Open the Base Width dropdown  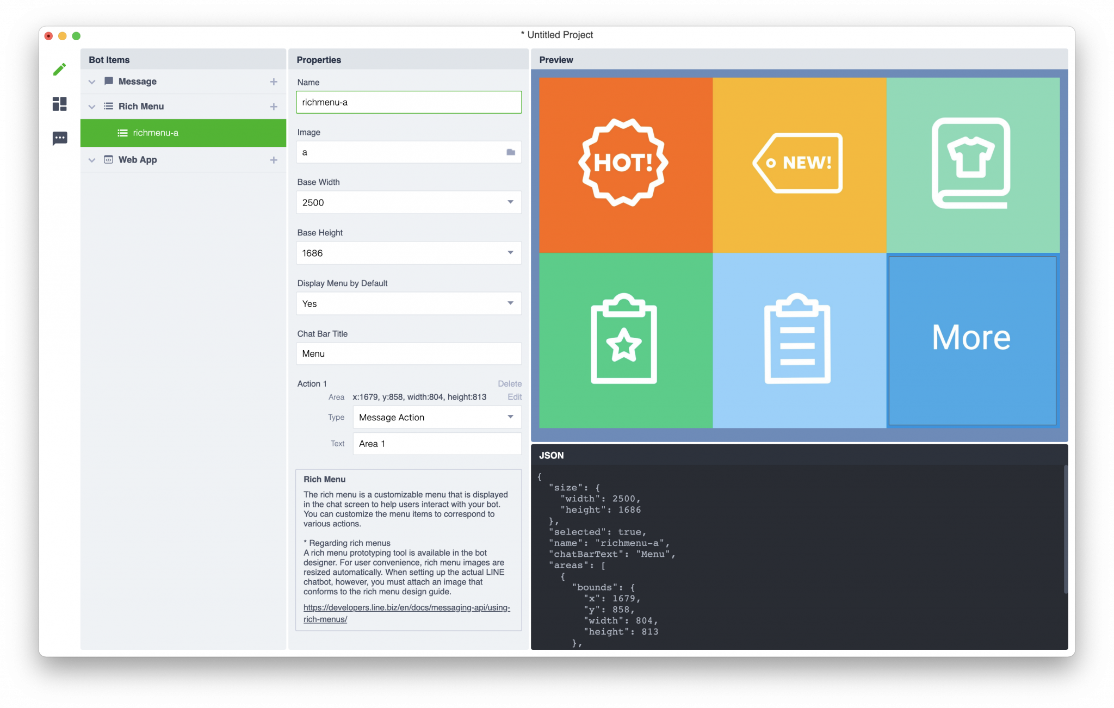point(510,202)
